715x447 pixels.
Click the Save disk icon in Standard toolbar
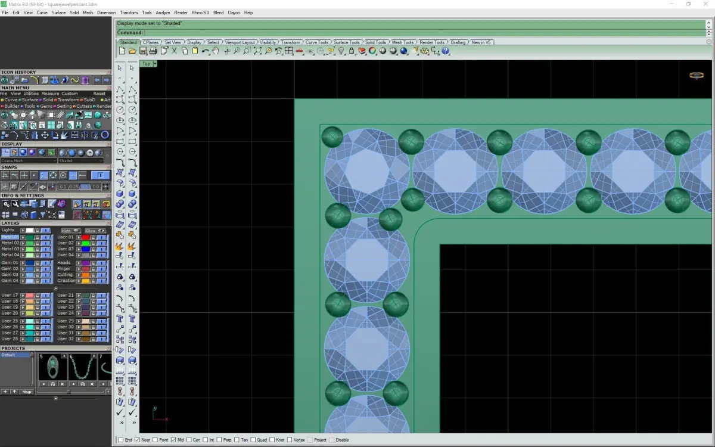tap(143, 51)
